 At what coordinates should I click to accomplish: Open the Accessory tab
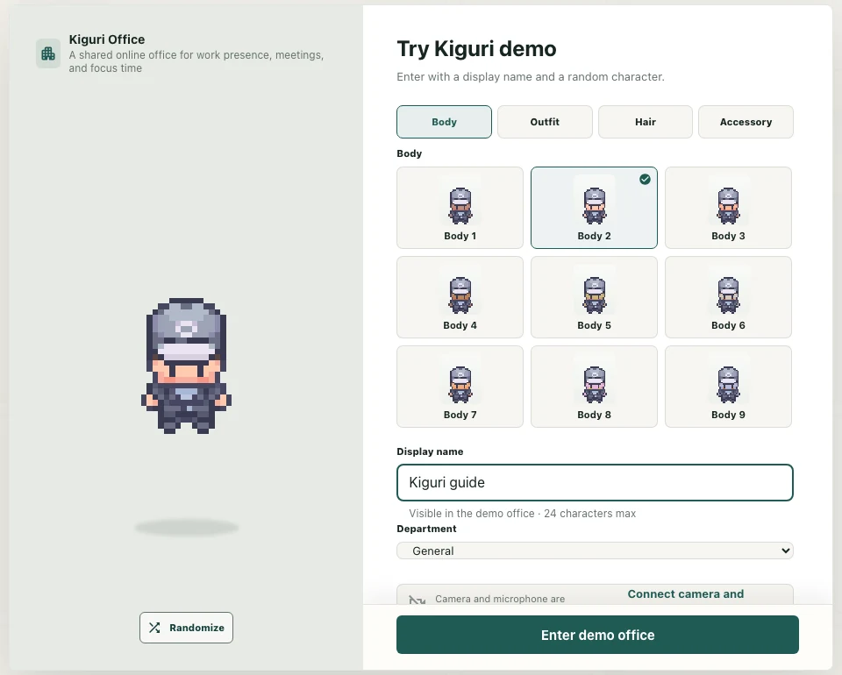[746, 122]
